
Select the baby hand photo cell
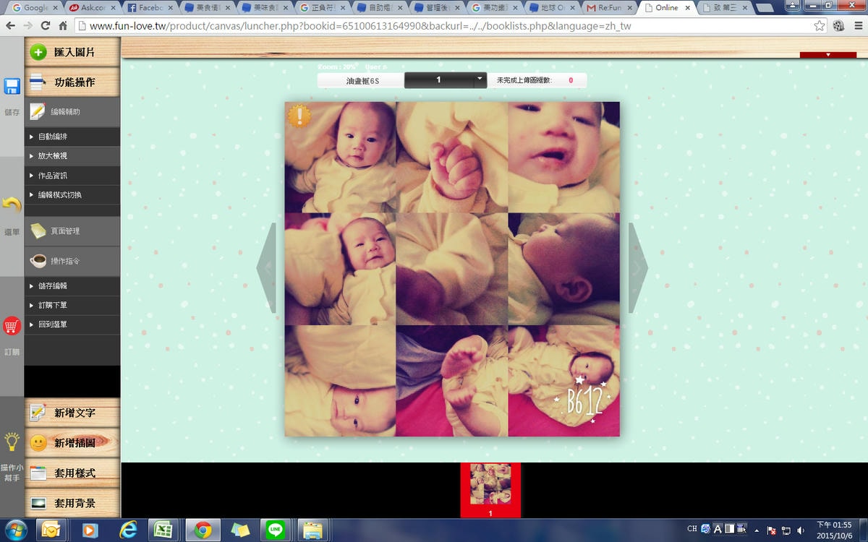coord(452,157)
